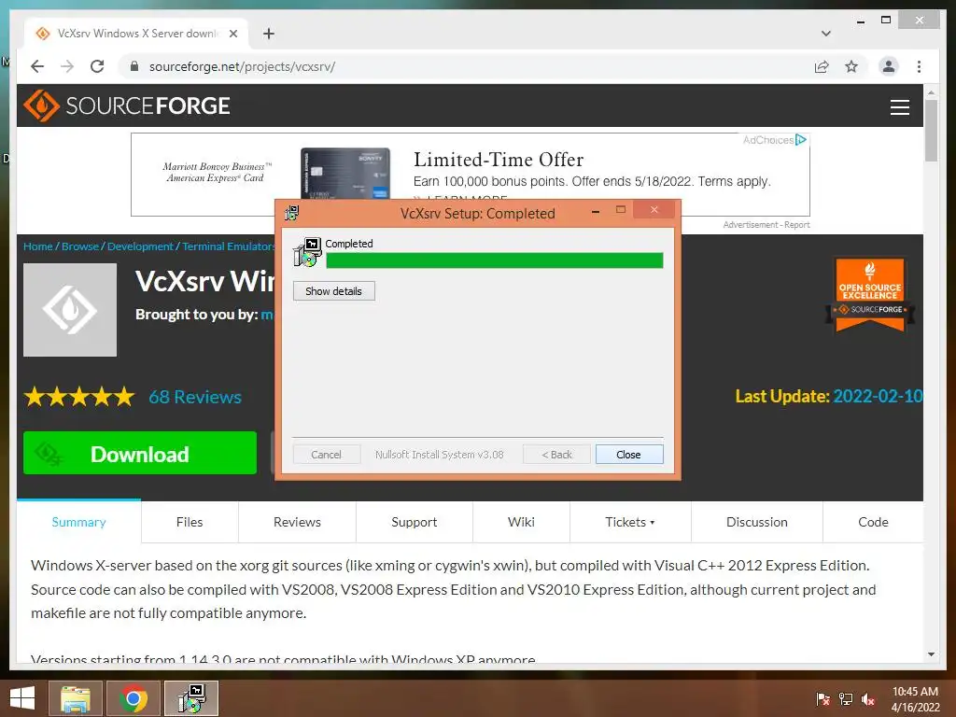Click the green installation progress bar

tap(495, 261)
